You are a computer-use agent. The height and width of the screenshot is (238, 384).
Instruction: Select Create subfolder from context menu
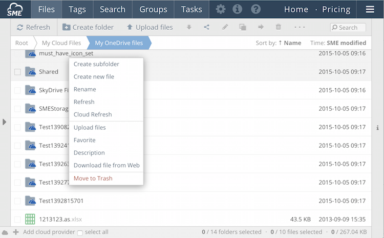96,64
